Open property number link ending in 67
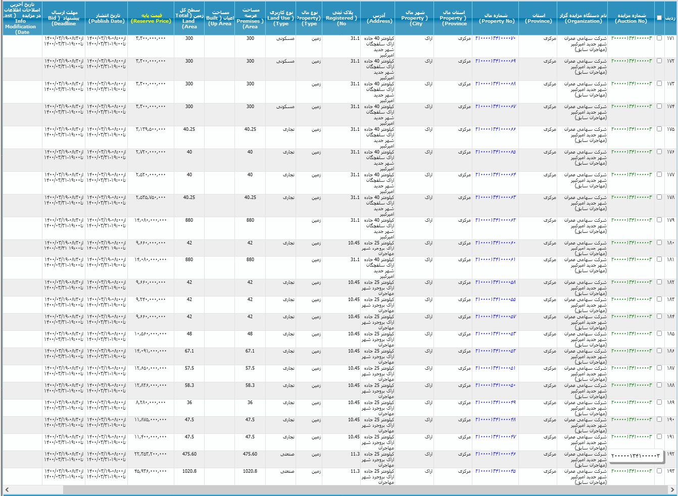The height and width of the screenshot is (496, 678). (x=496, y=107)
